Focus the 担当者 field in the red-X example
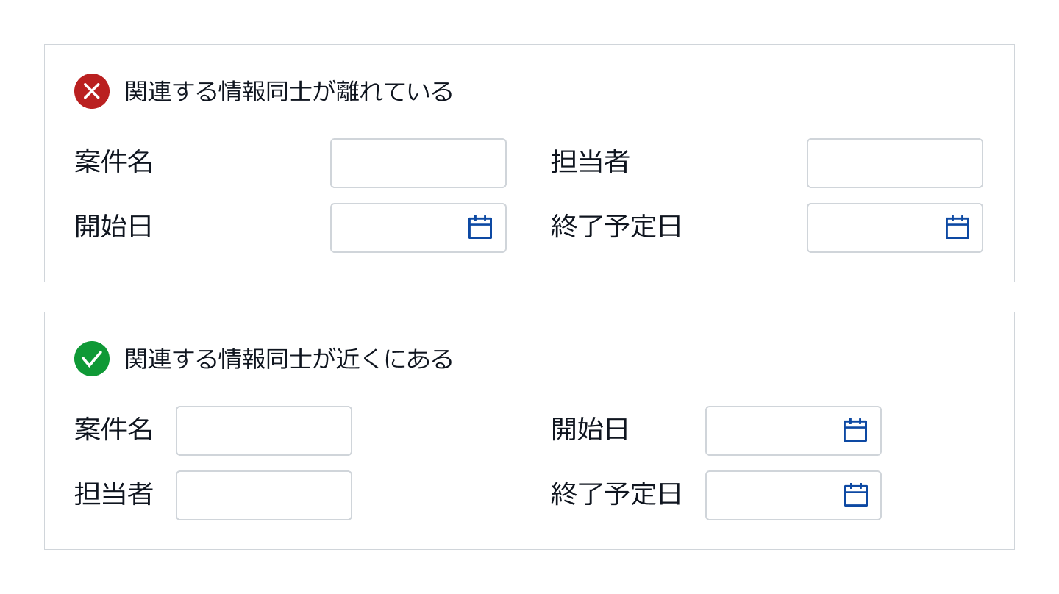This screenshot has width=1059, height=594. (x=895, y=163)
